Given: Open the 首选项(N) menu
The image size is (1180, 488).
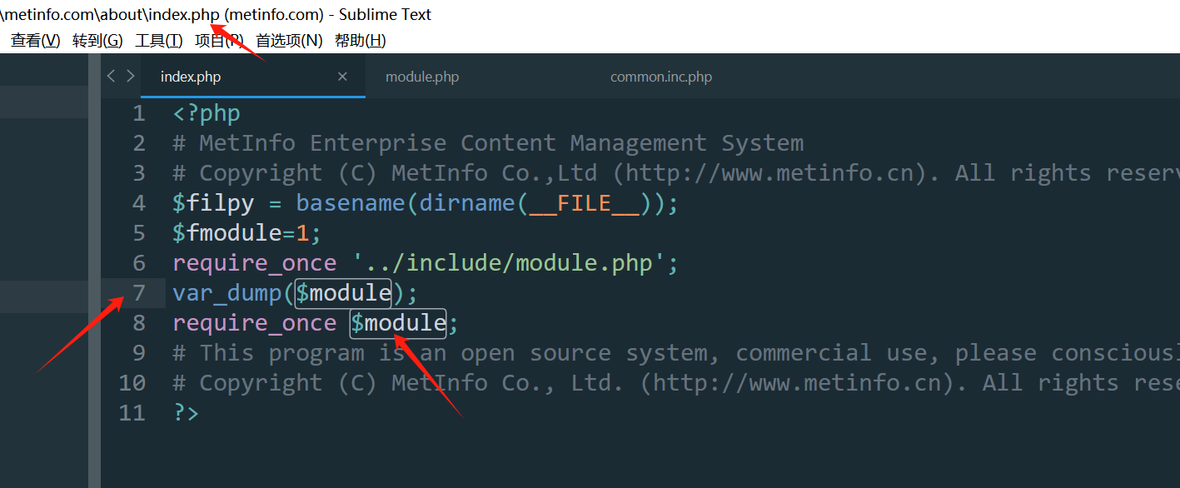Looking at the screenshot, I should point(288,40).
